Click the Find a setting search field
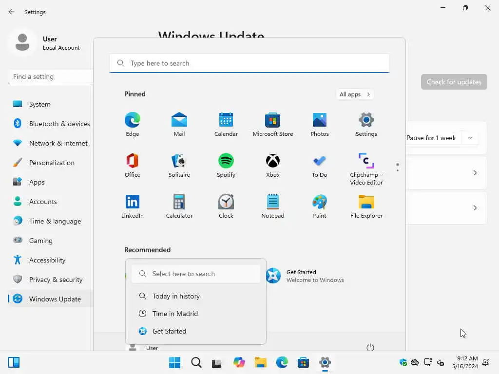 coord(51,76)
